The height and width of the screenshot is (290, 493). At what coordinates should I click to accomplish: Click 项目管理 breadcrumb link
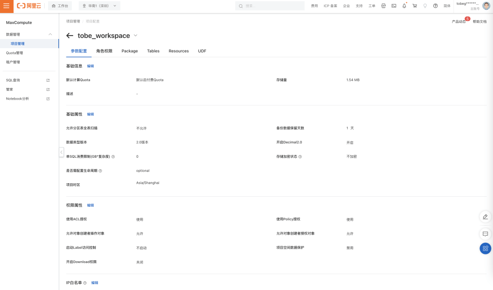[73, 21]
